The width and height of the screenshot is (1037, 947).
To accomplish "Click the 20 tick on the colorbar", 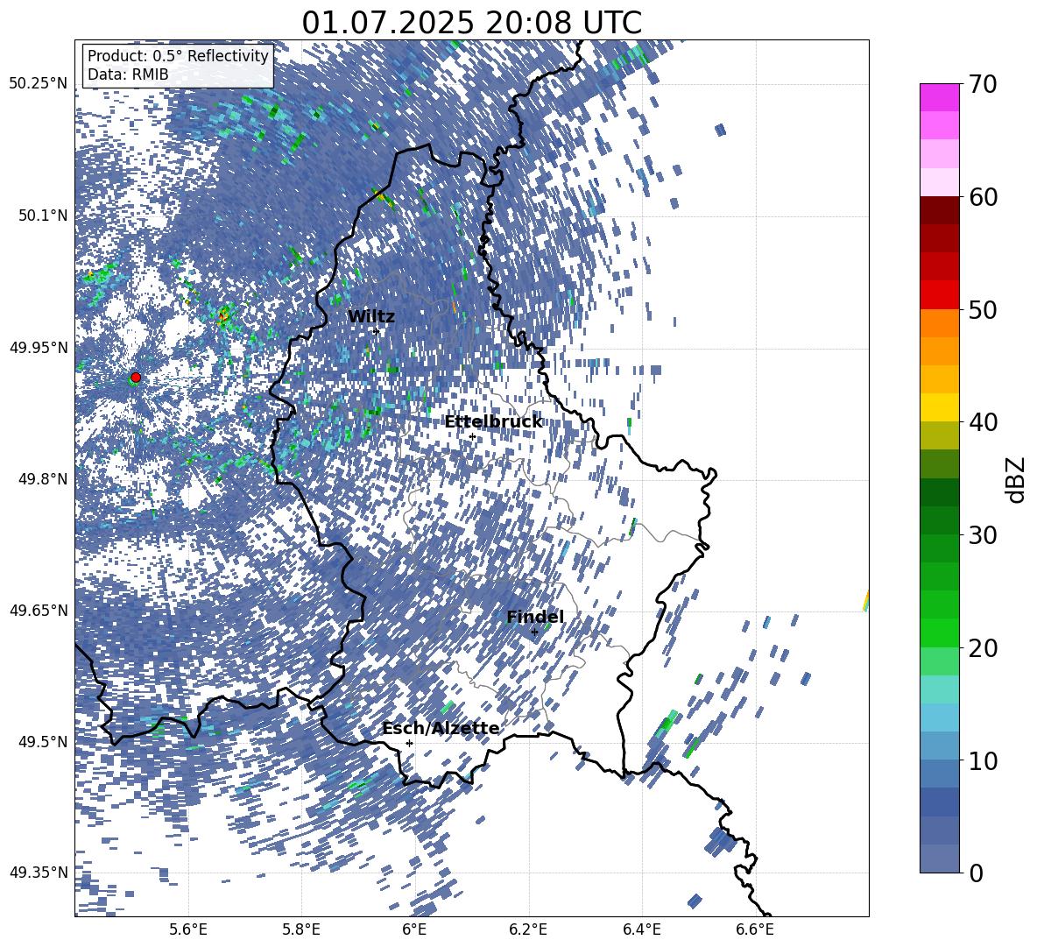I will click(982, 647).
